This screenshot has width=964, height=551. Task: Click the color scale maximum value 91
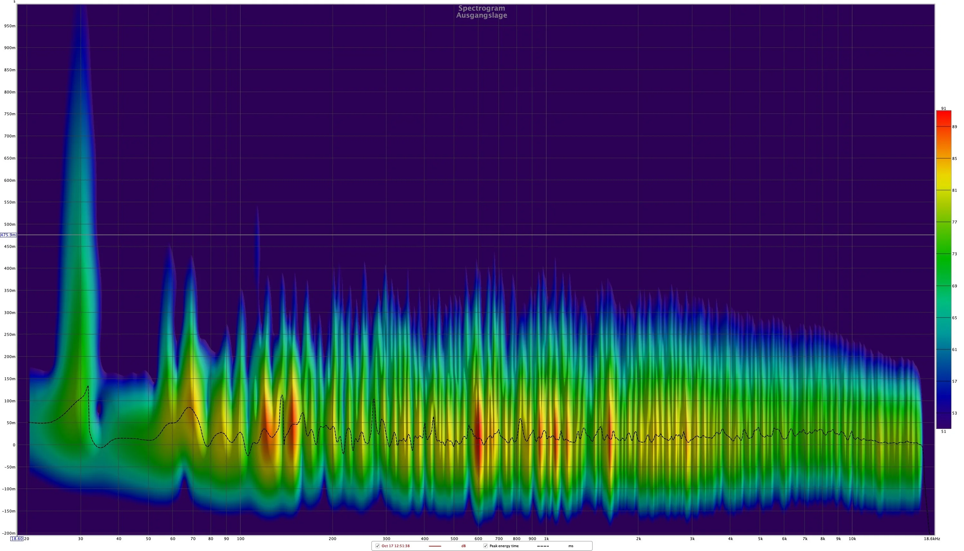[x=943, y=108]
